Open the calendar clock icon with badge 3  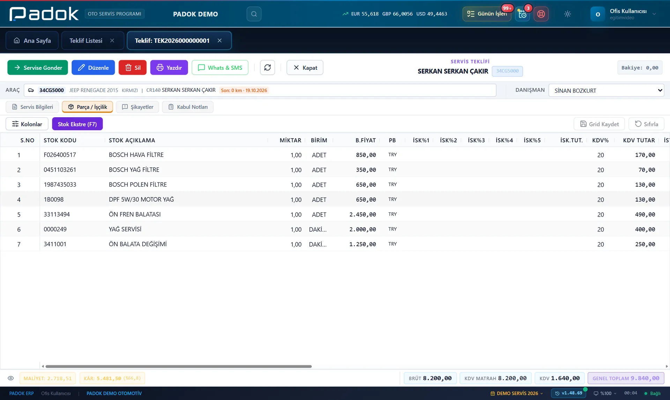522,14
